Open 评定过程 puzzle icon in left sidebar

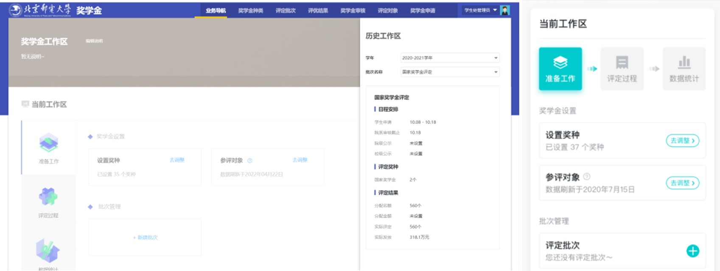pos(48,197)
